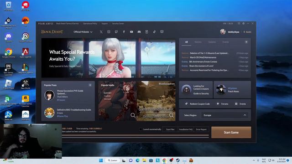Open the March 20 (Wed) Maintenance notice

pos(215,57)
